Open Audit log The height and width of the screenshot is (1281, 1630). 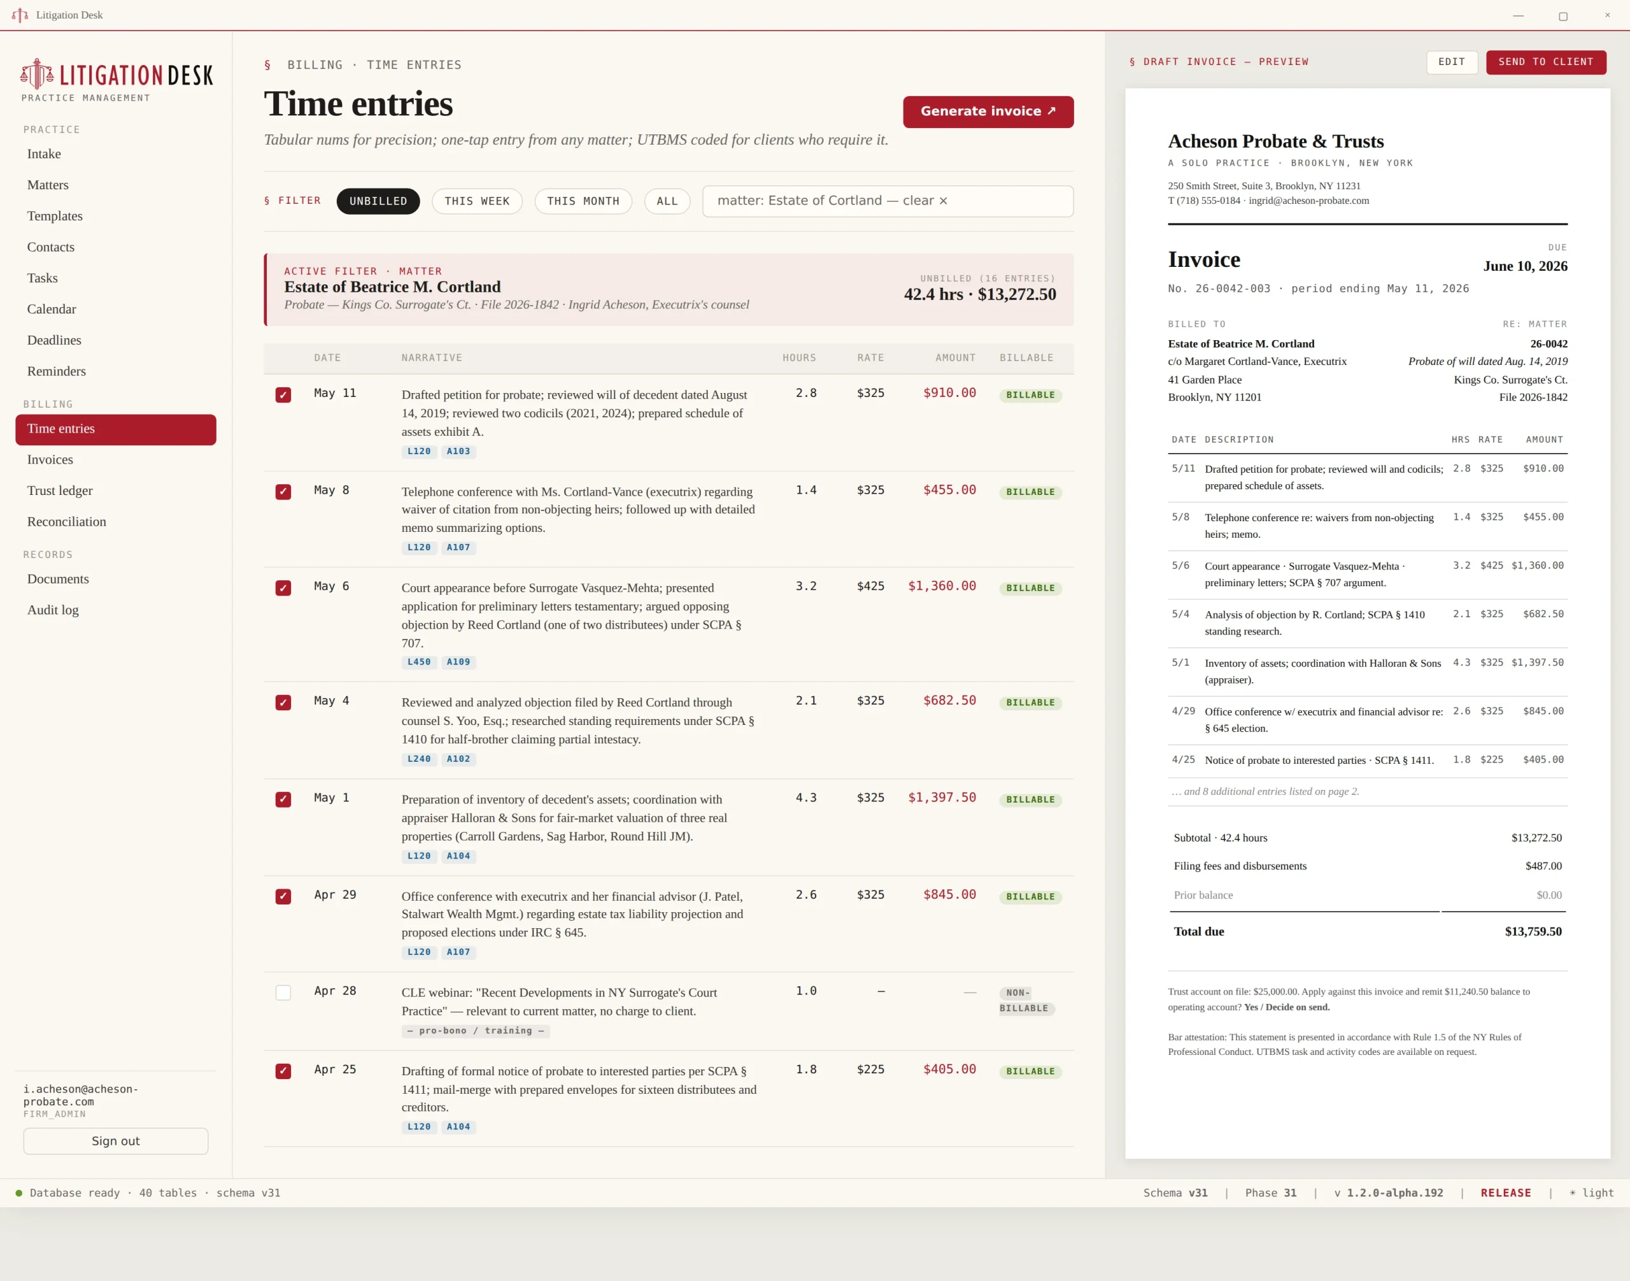(x=115, y=610)
